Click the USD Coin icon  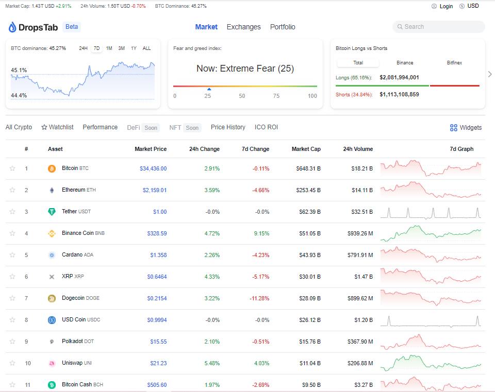click(52, 320)
